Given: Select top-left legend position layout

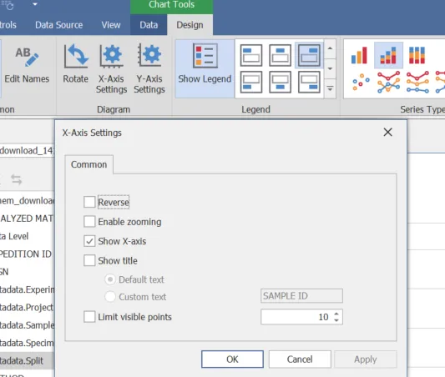Looking at the screenshot, I should [x=251, y=55].
